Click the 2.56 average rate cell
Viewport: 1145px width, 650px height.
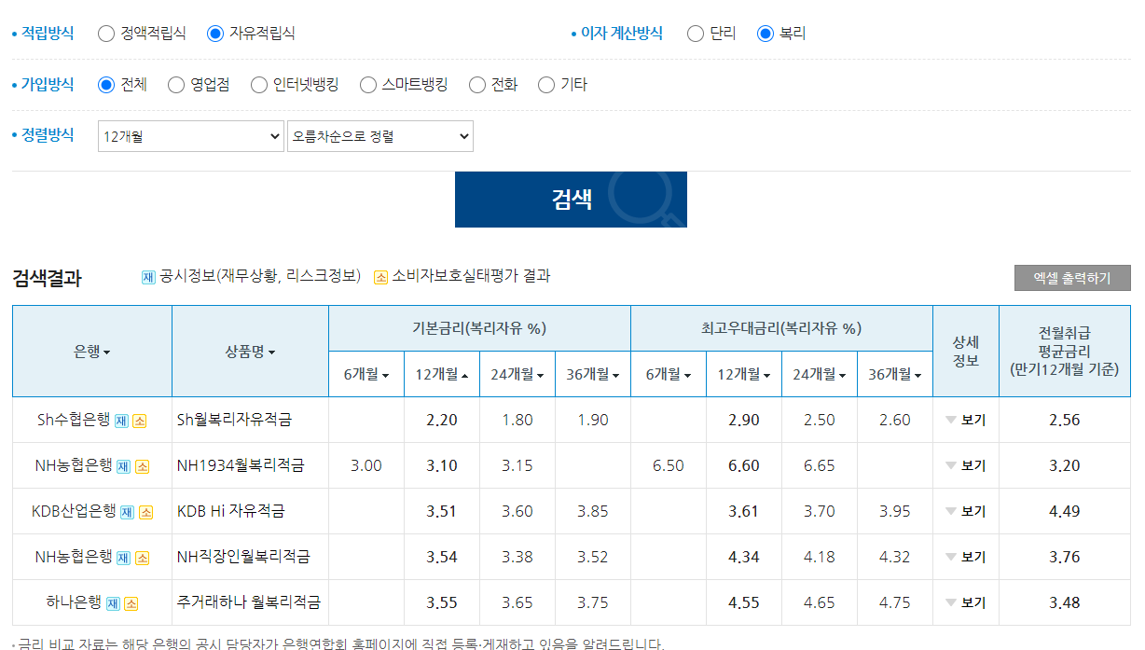[x=1065, y=421]
